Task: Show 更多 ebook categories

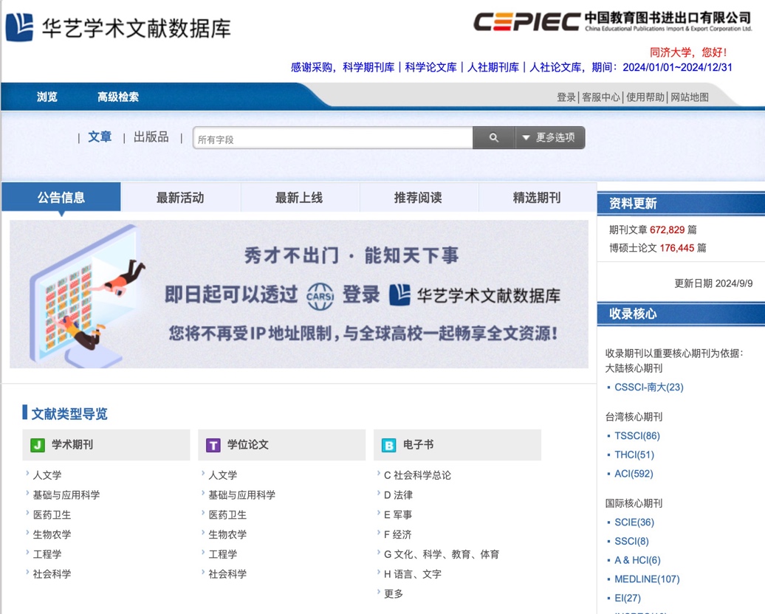Action: [394, 594]
